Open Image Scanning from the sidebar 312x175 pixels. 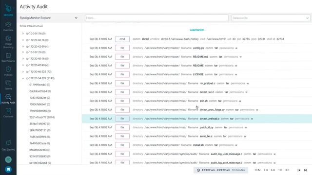click(x=8, y=42)
